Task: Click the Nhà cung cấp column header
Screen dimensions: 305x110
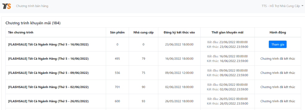Action: 143,33
